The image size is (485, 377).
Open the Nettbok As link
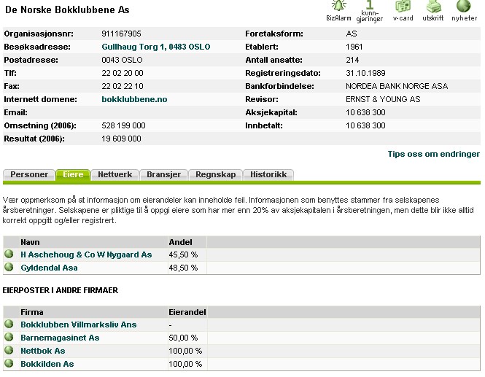click(43, 351)
